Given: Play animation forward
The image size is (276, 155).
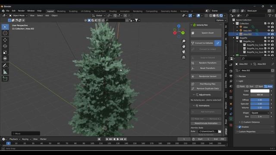Looking at the screenshot, I should pyautogui.click(x=118, y=139).
